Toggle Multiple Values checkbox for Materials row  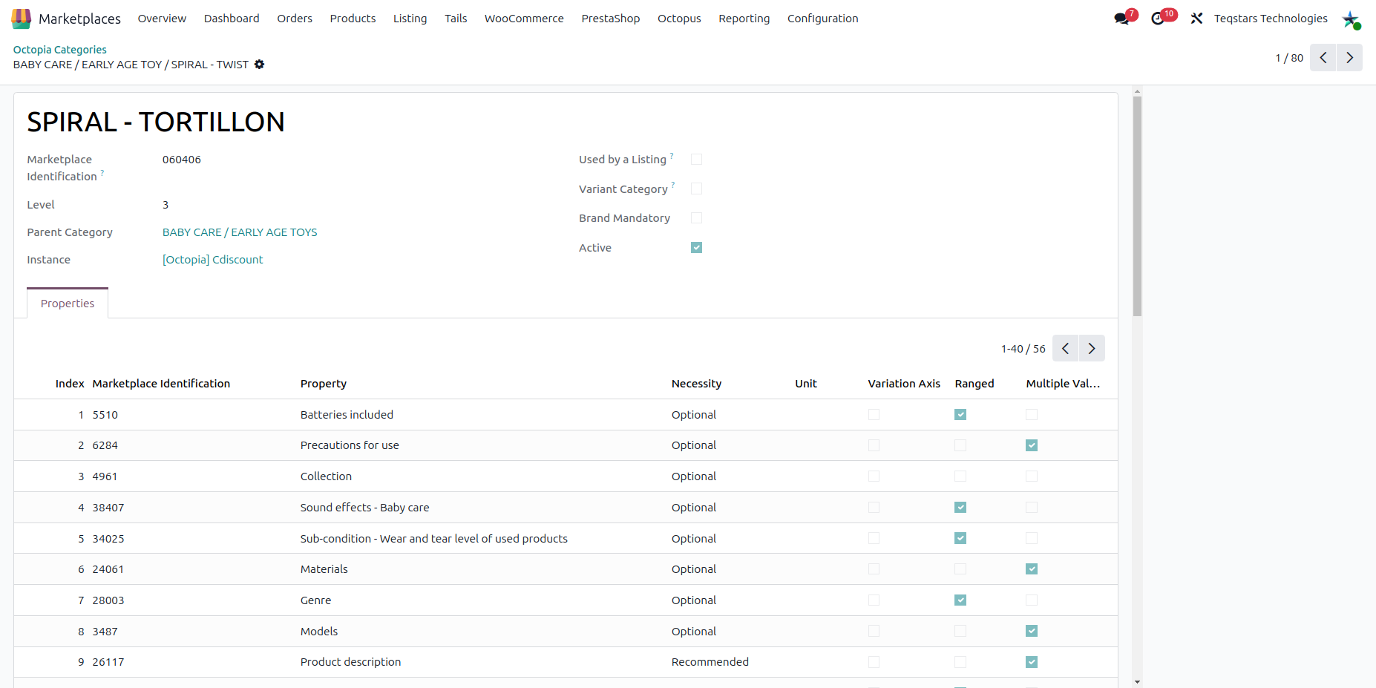[x=1032, y=569]
